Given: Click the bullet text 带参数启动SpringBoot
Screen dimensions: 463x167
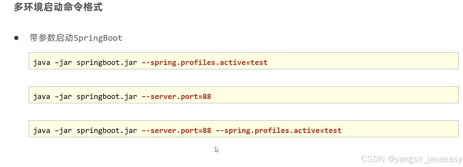Looking at the screenshot, I should [x=76, y=38].
